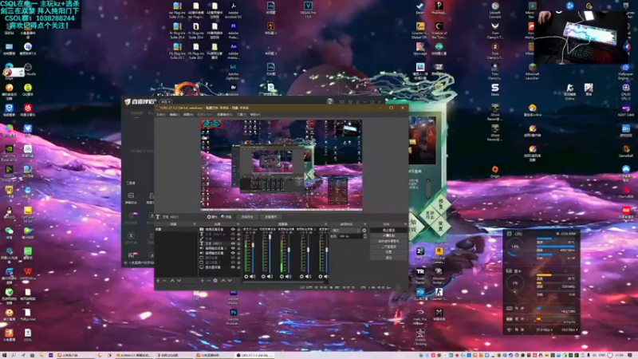Viewport: 638px width, 359px height.
Task: Open VEGAS Pro desktop shortcut
Action: [308, 10]
